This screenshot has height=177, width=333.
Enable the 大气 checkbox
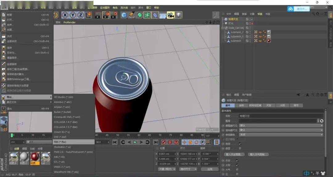(x=237, y=169)
